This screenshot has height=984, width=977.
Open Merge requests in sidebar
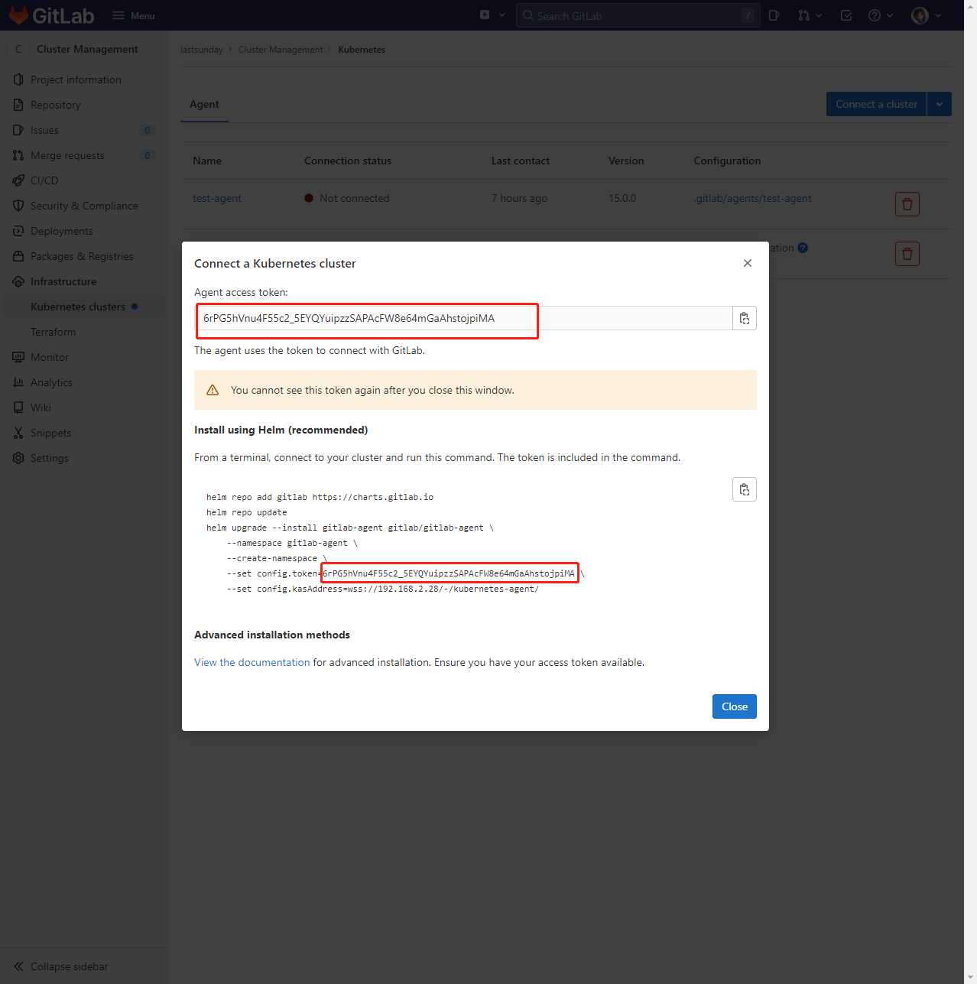(x=84, y=155)
